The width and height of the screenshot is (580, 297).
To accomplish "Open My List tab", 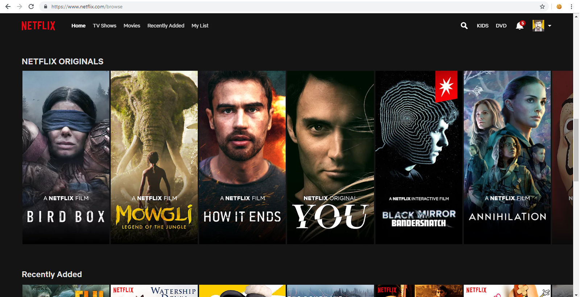I will click(x=200, y=26).
